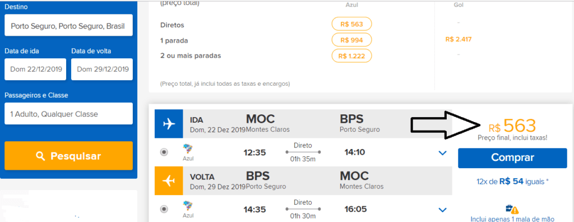Select the 14:35 return flight radio button
The height and width of the screenshot is (222, 574).
tap(164, 209)
